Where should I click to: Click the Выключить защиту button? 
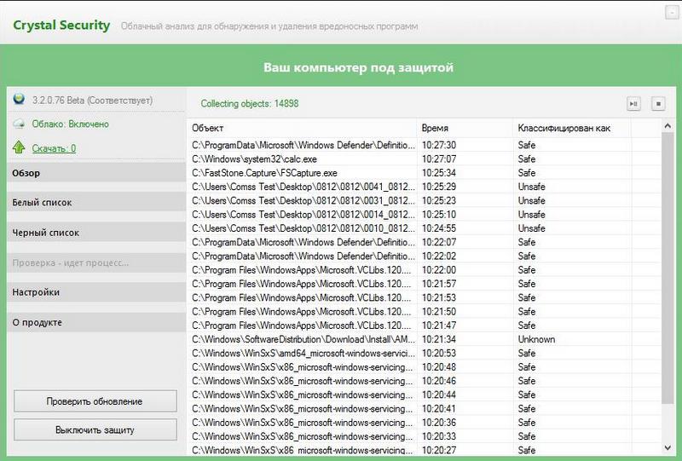tap(95, 429)
